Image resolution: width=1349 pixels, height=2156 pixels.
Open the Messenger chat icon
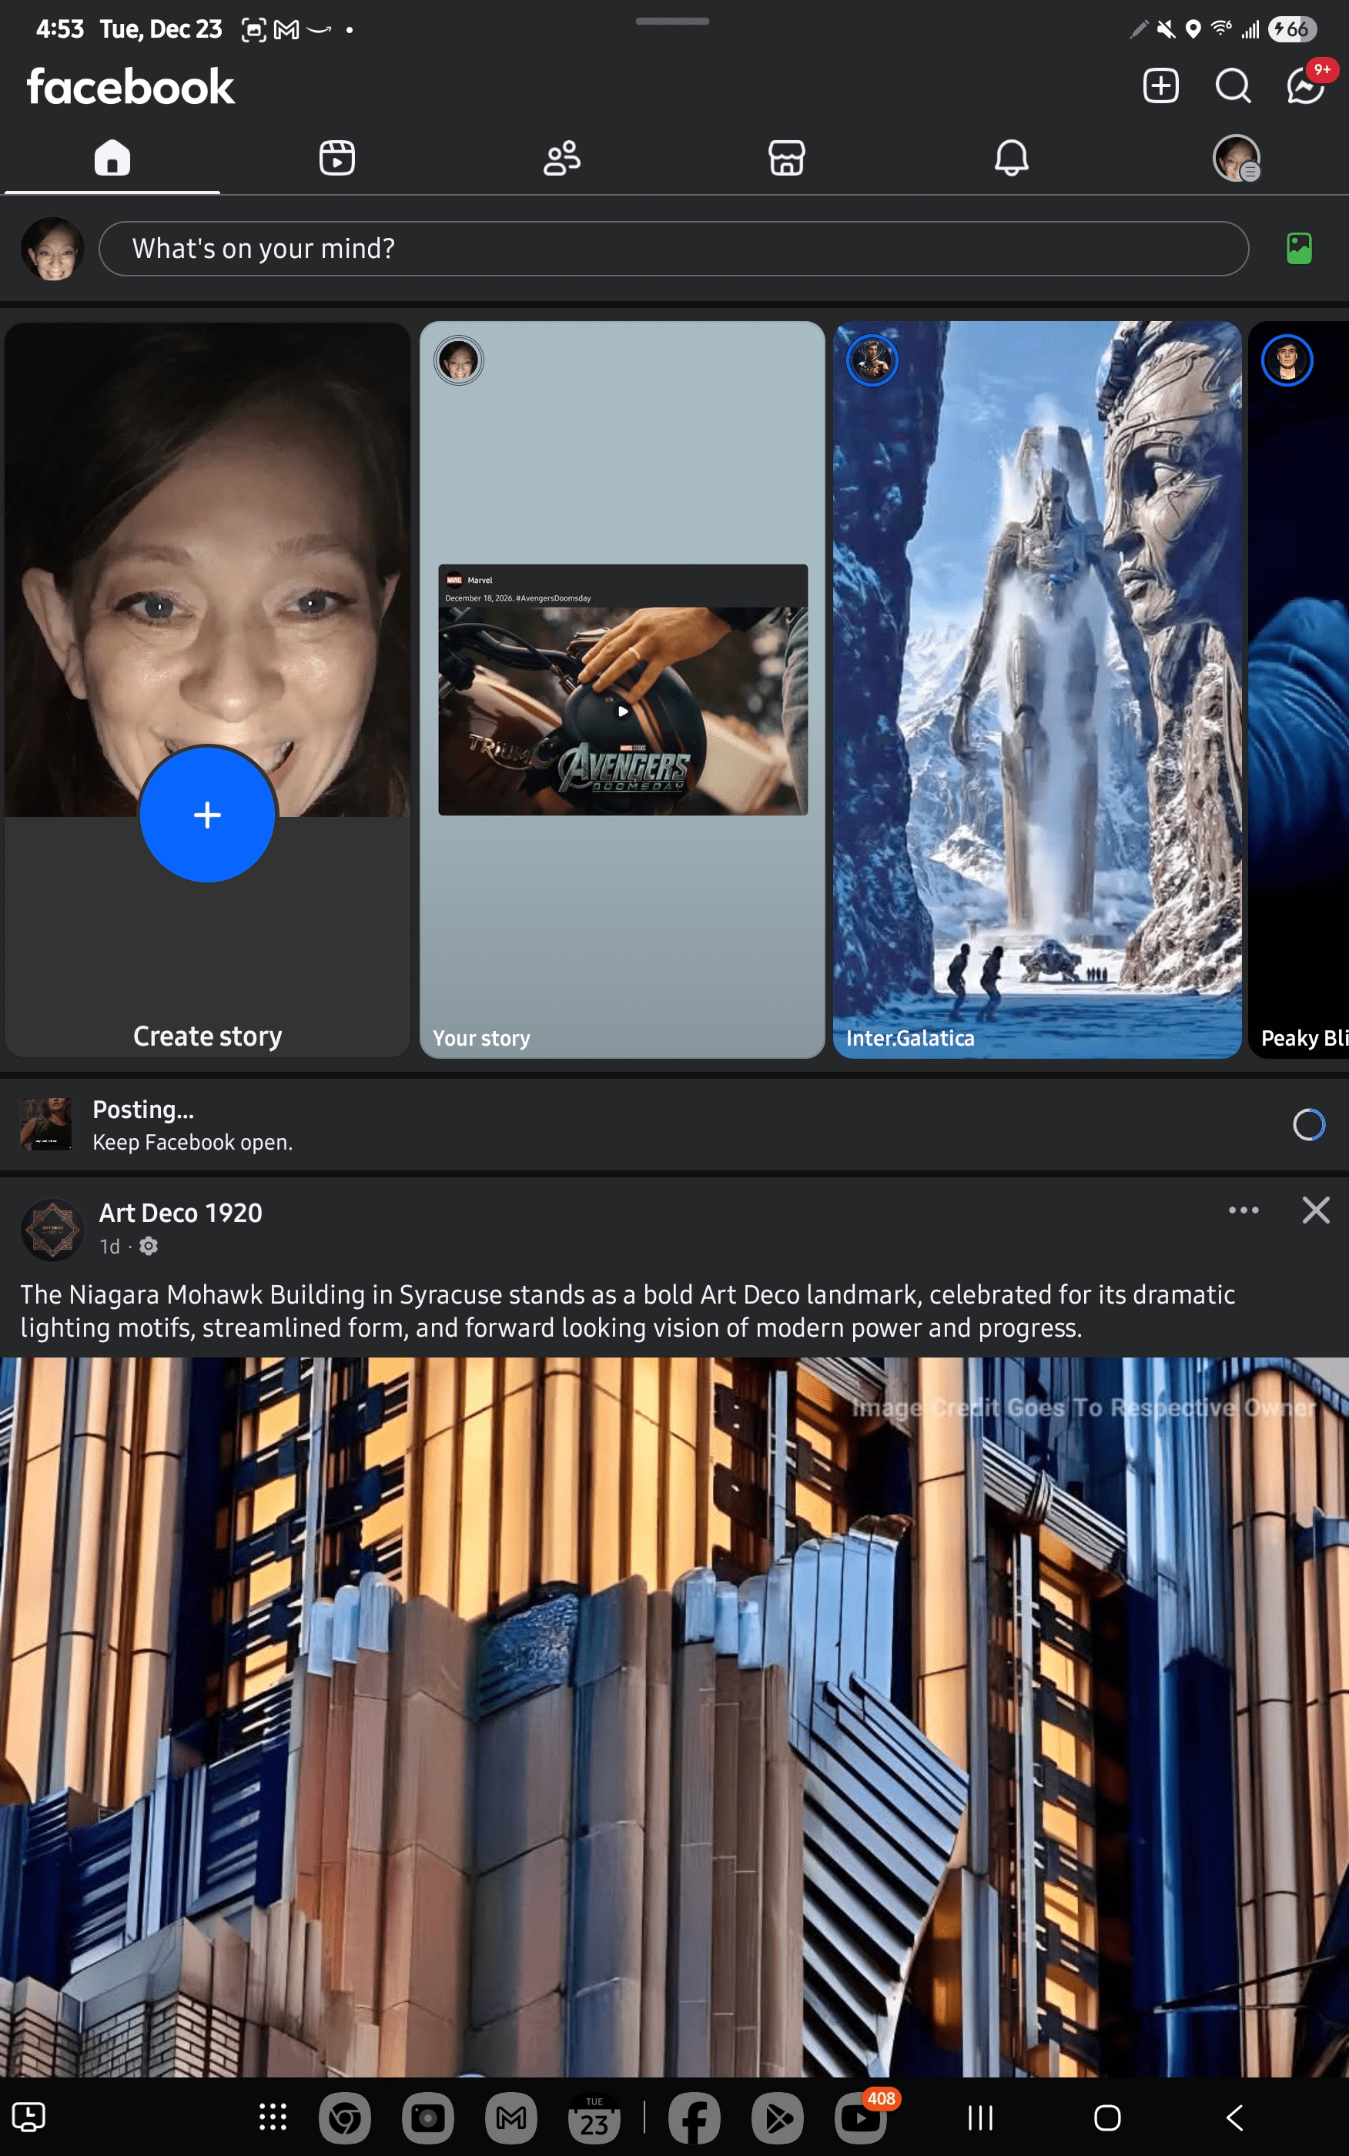(x=1304, y=86)
